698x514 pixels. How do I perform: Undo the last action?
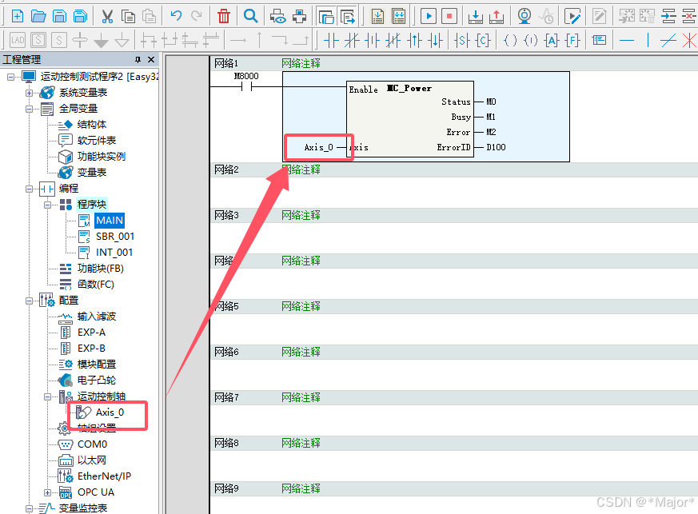click(x=176, y=17)
